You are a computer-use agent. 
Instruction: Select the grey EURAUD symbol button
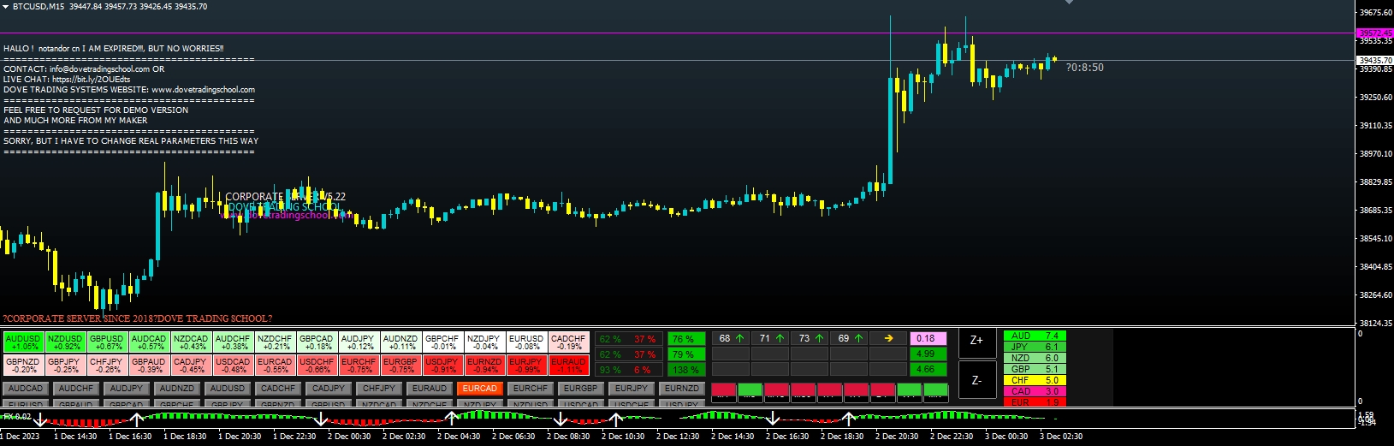click(430, 389)
